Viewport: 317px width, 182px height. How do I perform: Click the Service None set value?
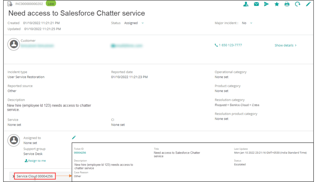point(14,125)
